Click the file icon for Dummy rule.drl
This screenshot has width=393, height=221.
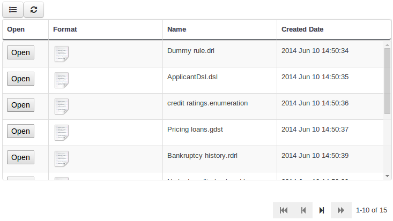[62, 54]
